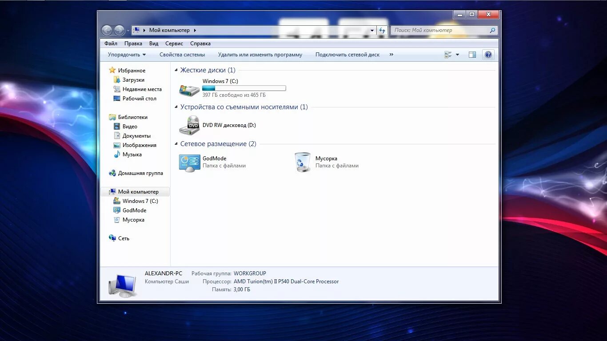The width and height of the screenshot is (607, 341).
Task: Click Мой компьютер in the address breadcrumb
Action: (169, 30)
